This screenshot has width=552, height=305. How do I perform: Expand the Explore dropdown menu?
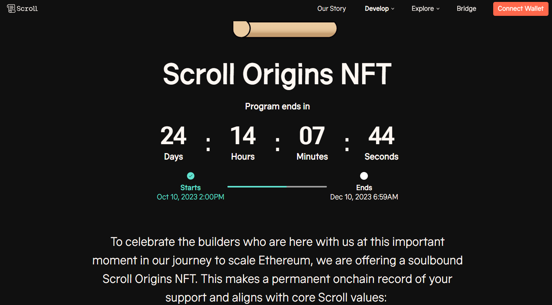(423, 9)
